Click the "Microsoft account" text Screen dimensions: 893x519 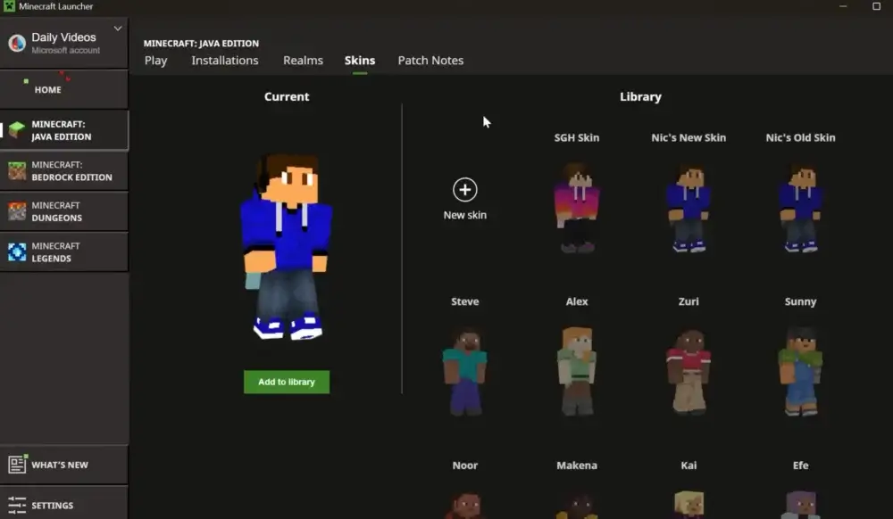[65, 50]
